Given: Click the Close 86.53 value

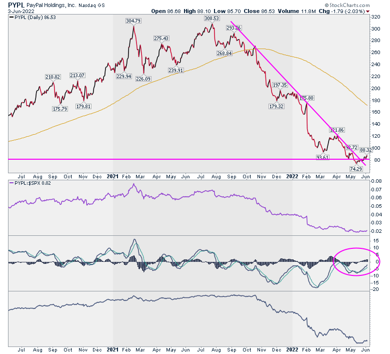Looking at the screenshot, I should [259, 11].
